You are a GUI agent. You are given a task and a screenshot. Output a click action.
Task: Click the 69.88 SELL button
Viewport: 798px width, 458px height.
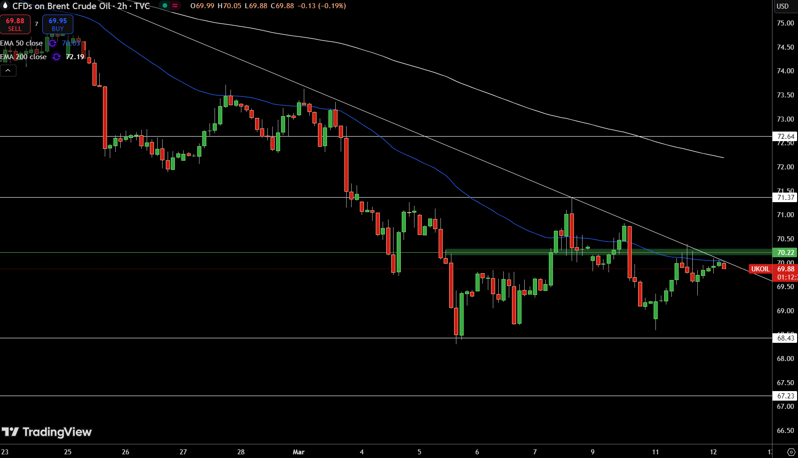15,25
